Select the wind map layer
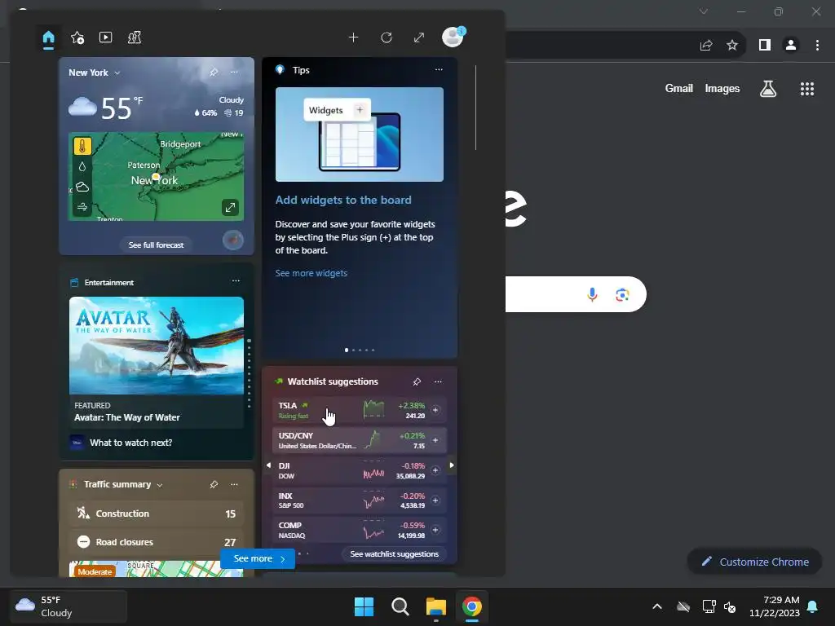This screenshot has height=626, width=835. point(82,207)
